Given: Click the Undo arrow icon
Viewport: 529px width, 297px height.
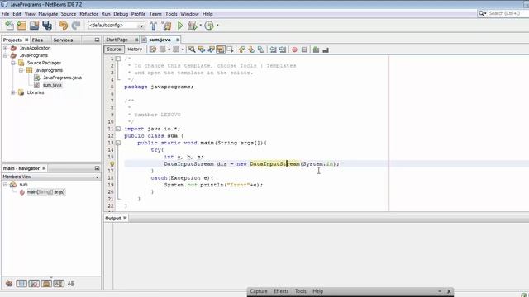Looking at the screenshot, I should pos(63,26).
